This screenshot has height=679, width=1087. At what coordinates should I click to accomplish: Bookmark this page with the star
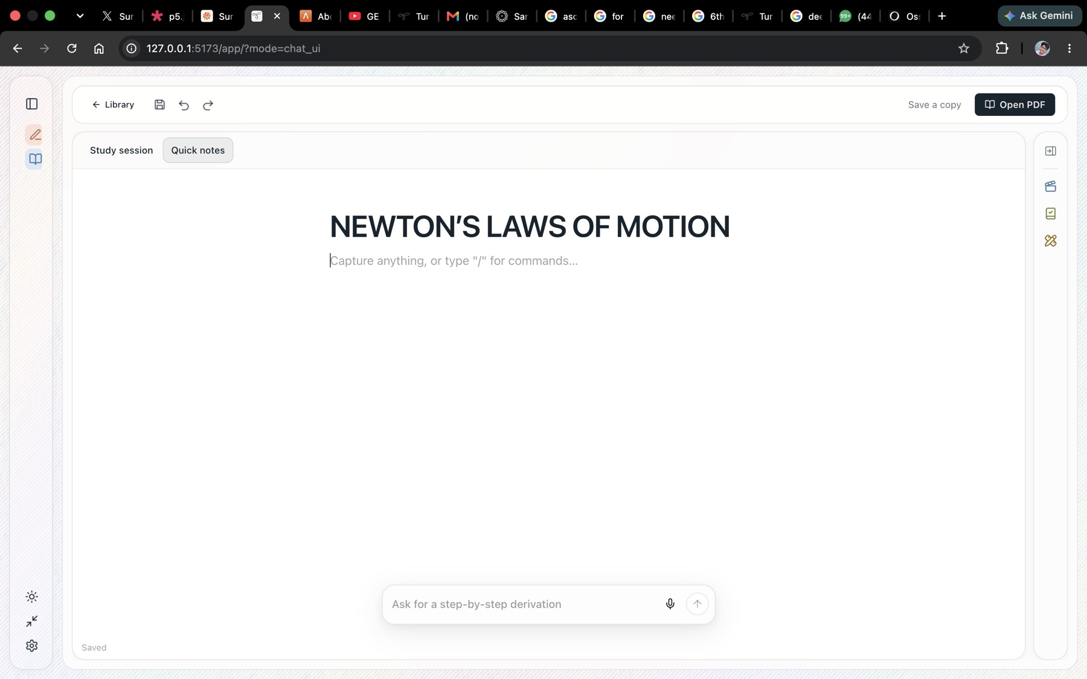(x=964, y=48)
